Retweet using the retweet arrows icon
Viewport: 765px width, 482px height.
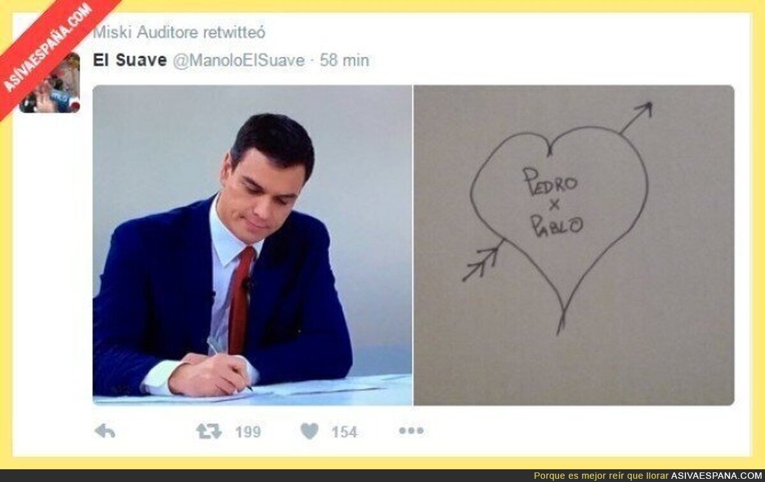[208, 432]
